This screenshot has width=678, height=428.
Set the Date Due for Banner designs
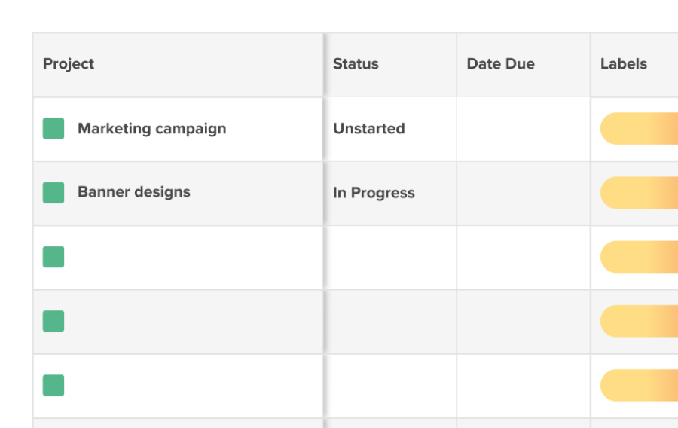click(x=523, y=193)
